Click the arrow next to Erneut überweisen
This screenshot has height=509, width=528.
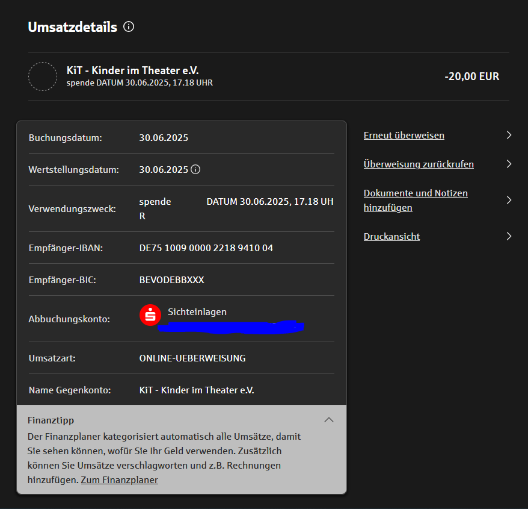pyautogui.click(x=509, y=135)
